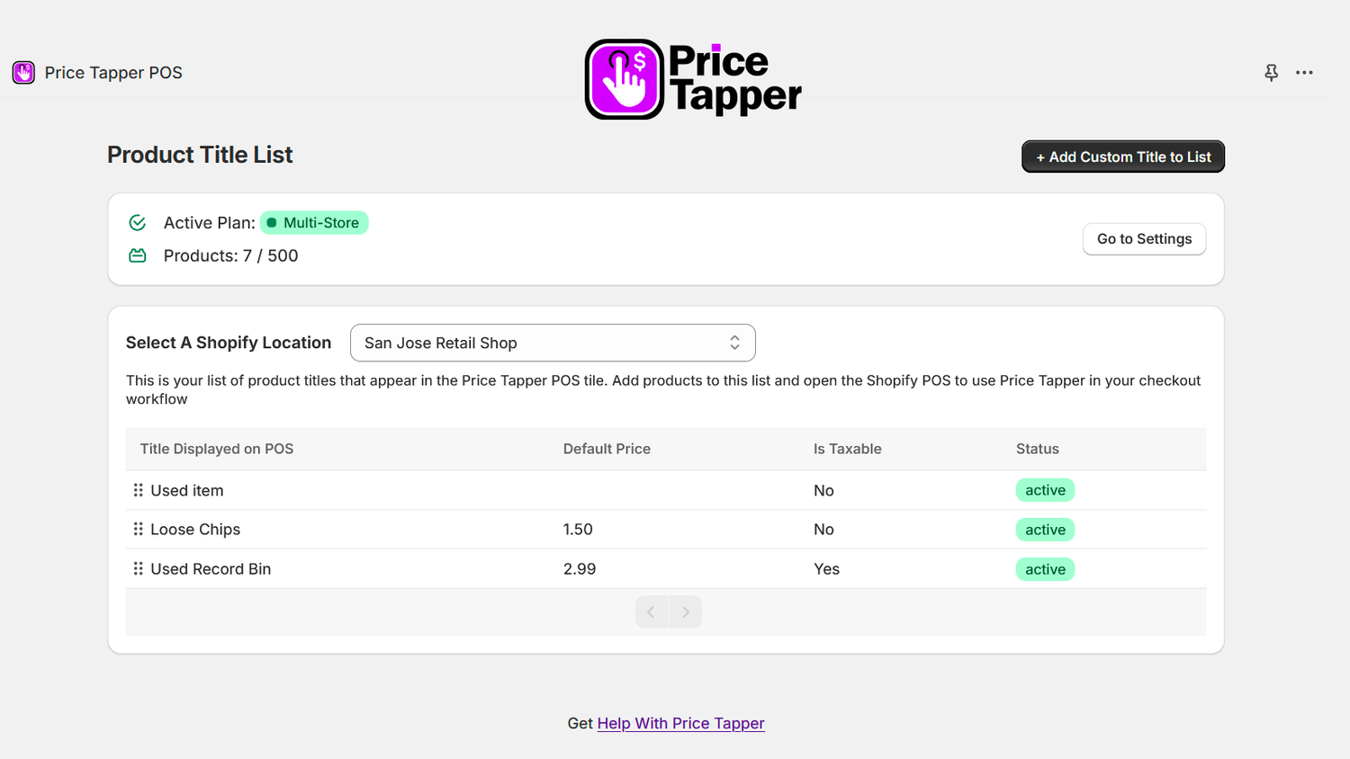Screen dimensions: 1350x759
Task: Grab the drag handle for Used item
Action: [138, 490]
